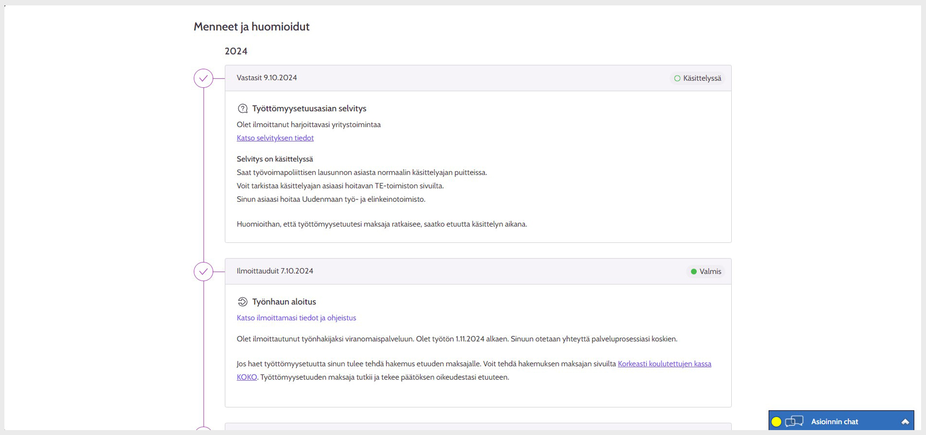Click the Käsittelyssä status badge

[x=697, y=78]
